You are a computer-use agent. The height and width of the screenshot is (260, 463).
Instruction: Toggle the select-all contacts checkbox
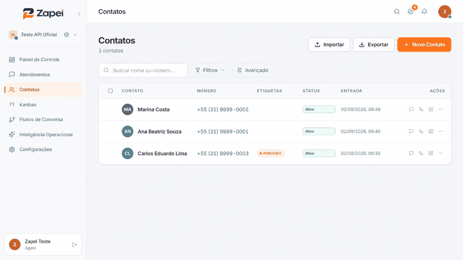click(110, 91)
